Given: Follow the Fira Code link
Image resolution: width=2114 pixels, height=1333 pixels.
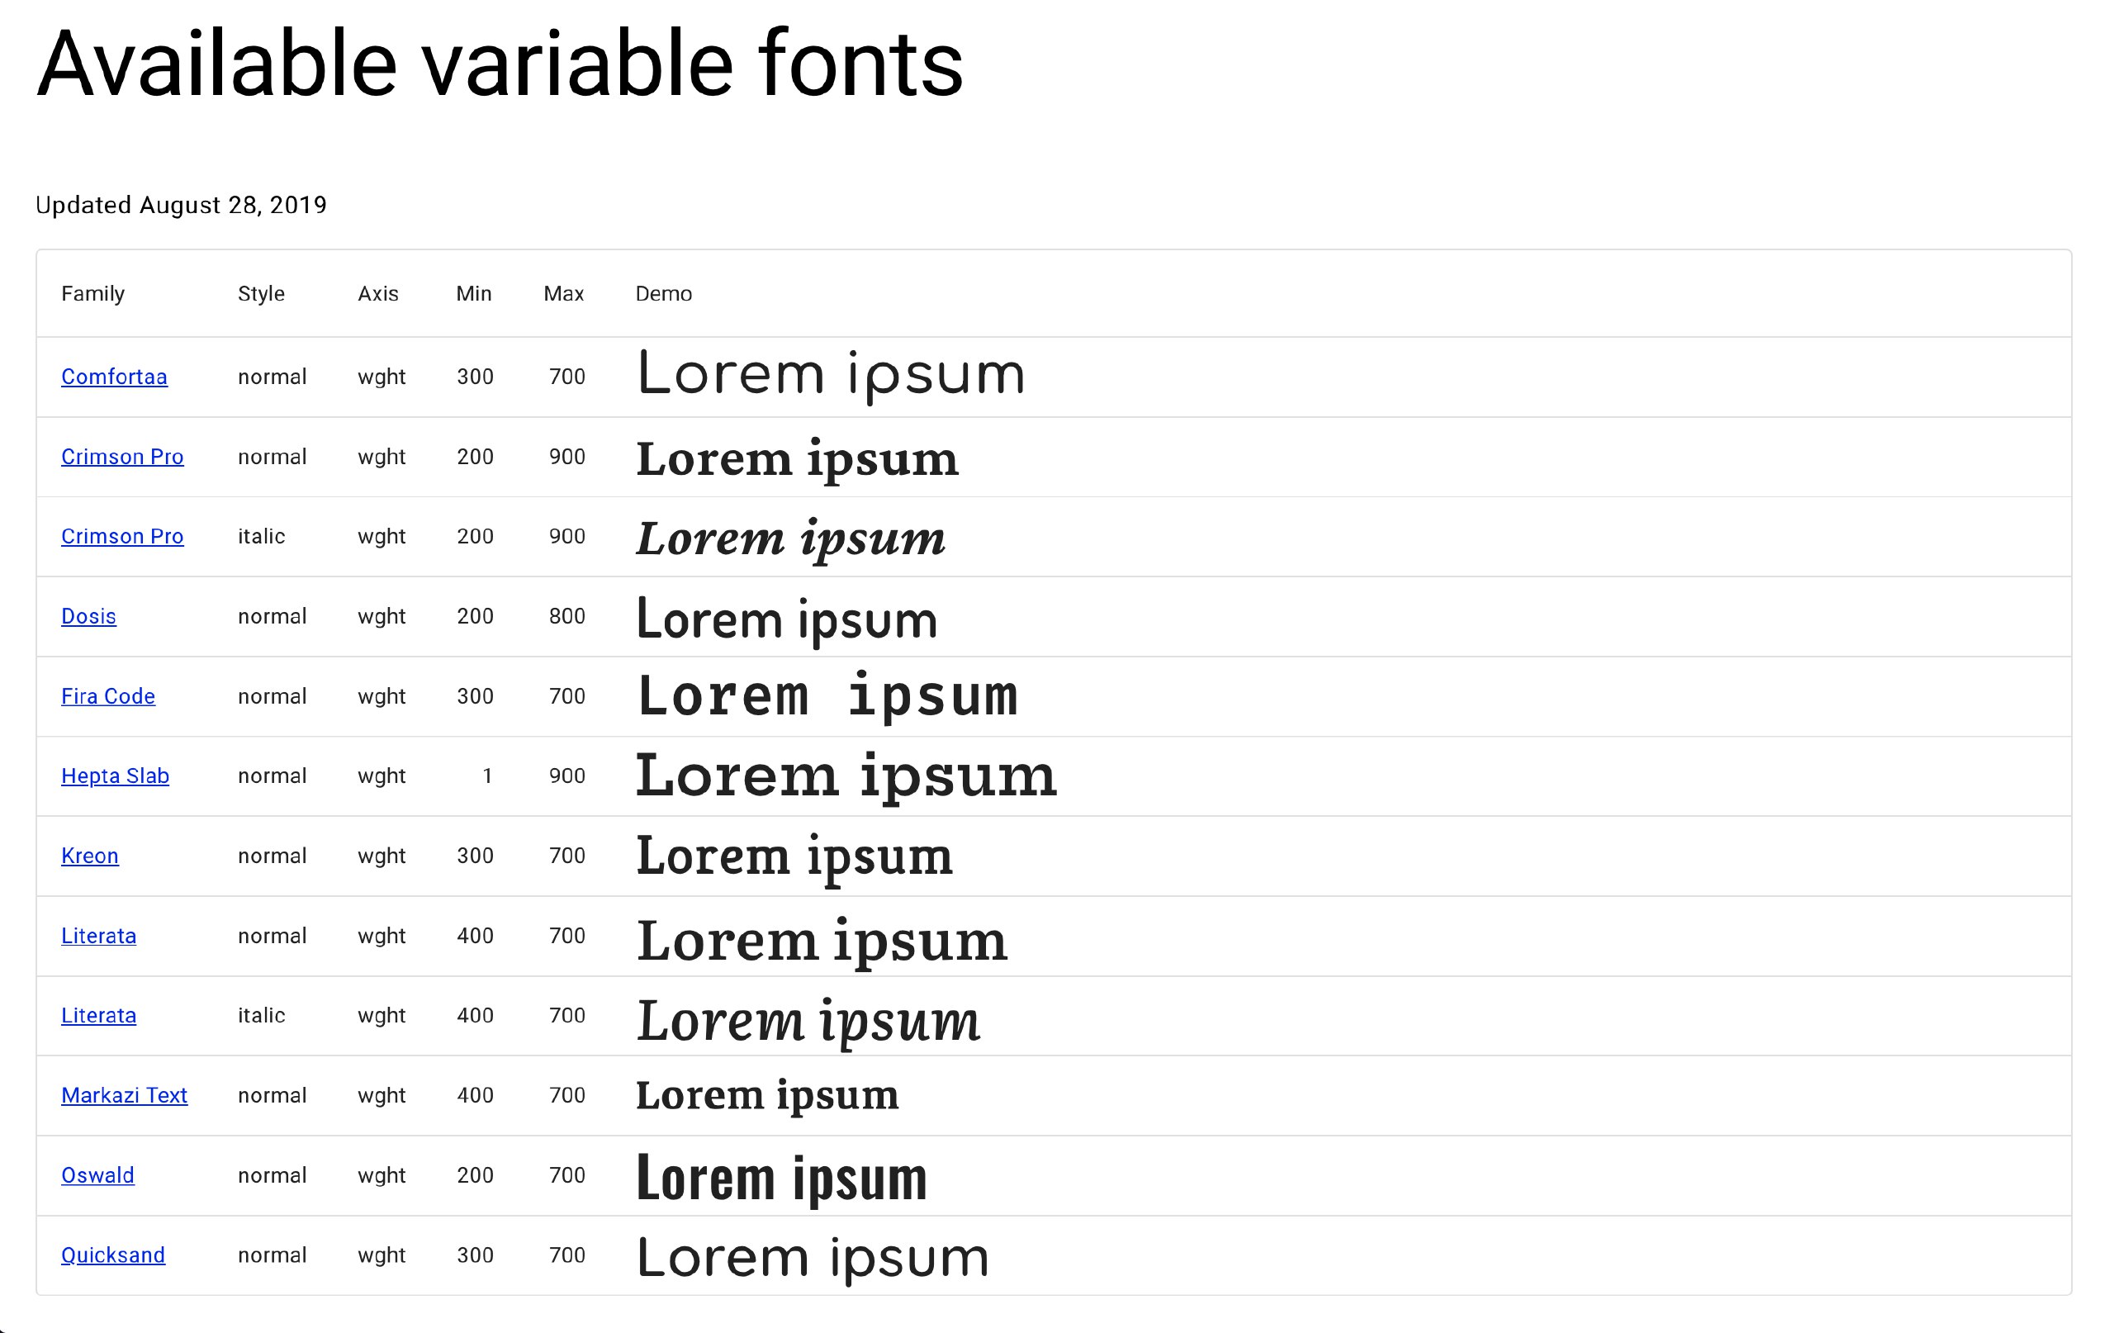Looking at the screenshot, I should tap(108, 696).
